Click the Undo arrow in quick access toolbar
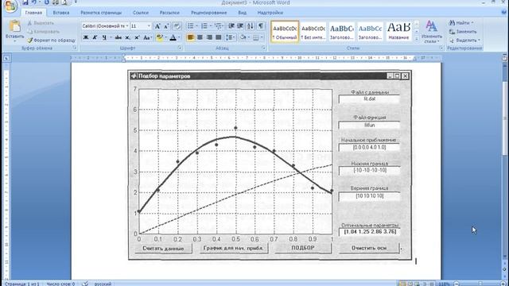The width and height of the screenshot is (509, 286). click(34, 2)
